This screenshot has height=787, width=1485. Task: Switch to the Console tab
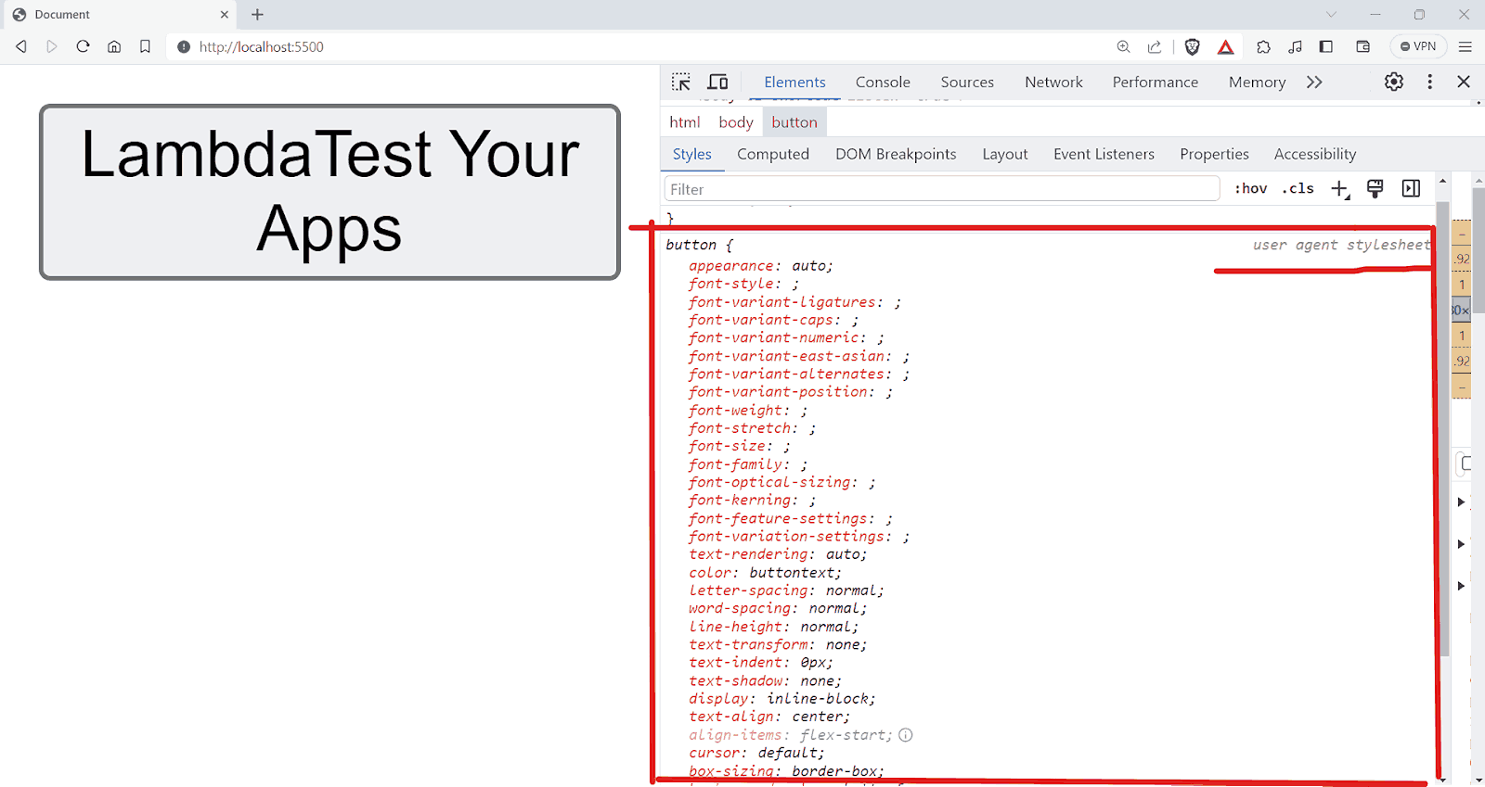point(882,82)
